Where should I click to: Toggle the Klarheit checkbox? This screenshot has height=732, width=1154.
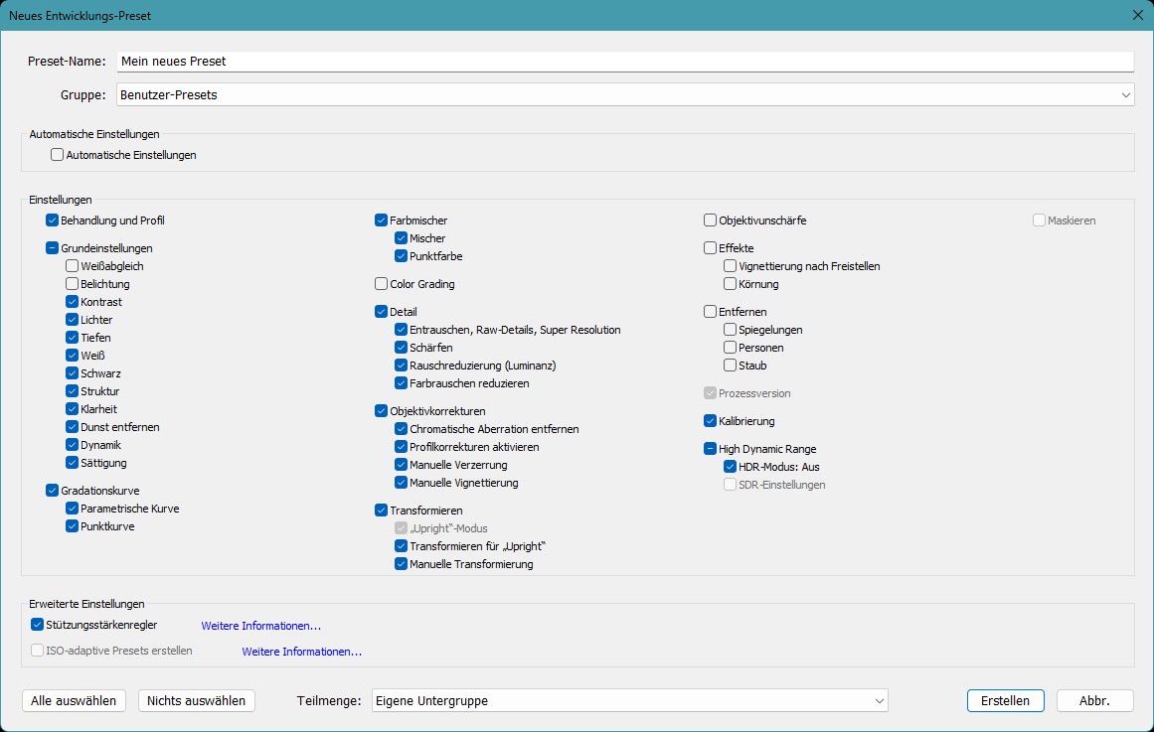pos(73,408)
